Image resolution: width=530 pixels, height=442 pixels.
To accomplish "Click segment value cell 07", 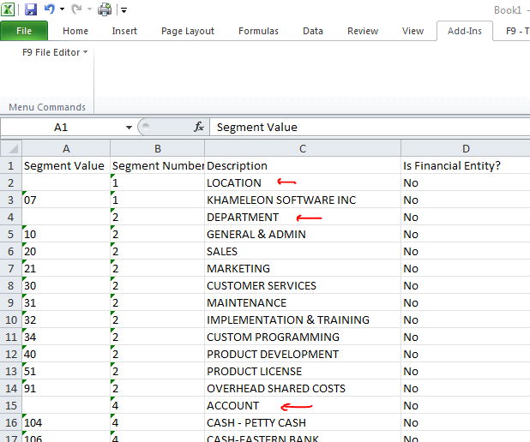I will (66, 200).
